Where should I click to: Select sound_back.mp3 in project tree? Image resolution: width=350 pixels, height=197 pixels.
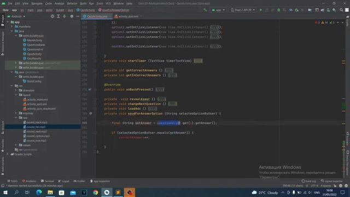click(37, 123)
